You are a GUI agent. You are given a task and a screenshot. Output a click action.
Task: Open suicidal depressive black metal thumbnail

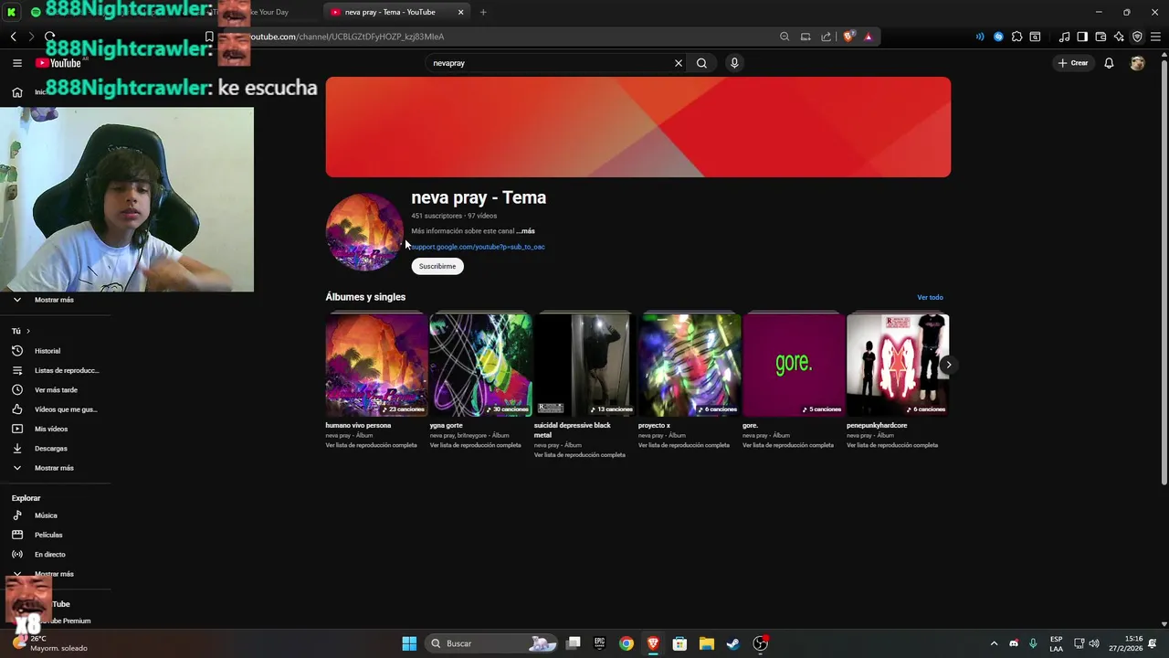[584, 365]
